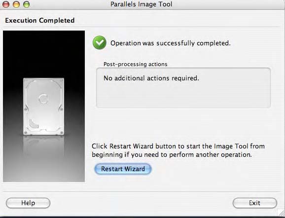The image size is (285, 218).
Task: Click the hard disk drive picture
Action: tap(43, 107)
